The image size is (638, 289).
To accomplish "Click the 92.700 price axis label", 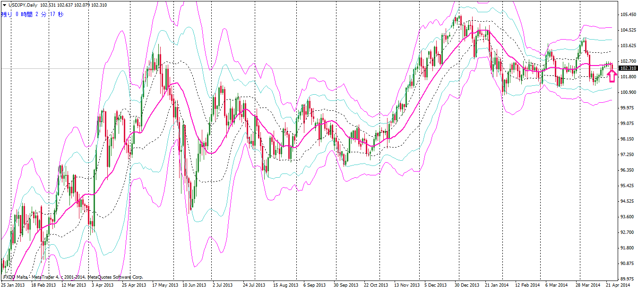I will 627,232.
